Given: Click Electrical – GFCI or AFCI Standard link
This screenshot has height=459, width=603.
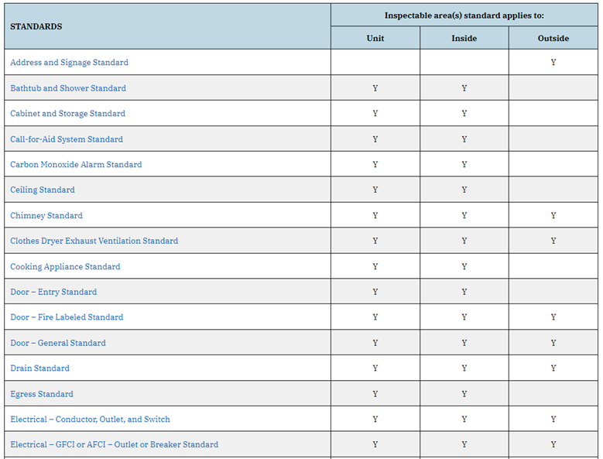Looking at the screenshot, I should pyautogui.click(x=114, y=445).
